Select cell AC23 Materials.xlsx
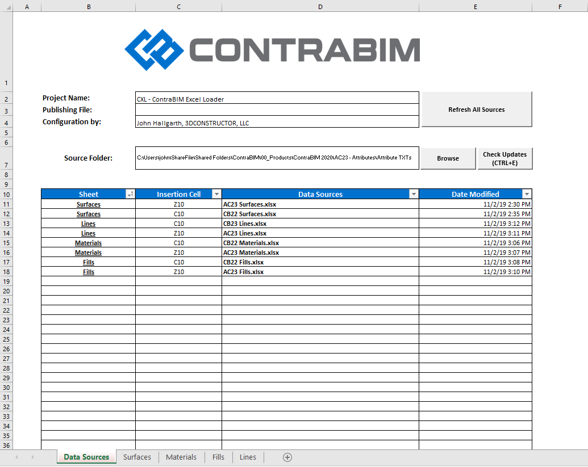This screenshot has height=467, width=588. click(x=320, y=253)
